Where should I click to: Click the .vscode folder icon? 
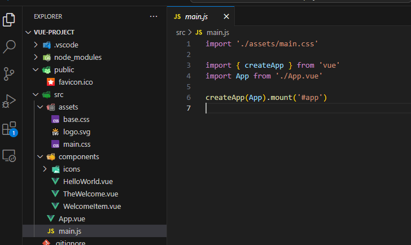47,45
